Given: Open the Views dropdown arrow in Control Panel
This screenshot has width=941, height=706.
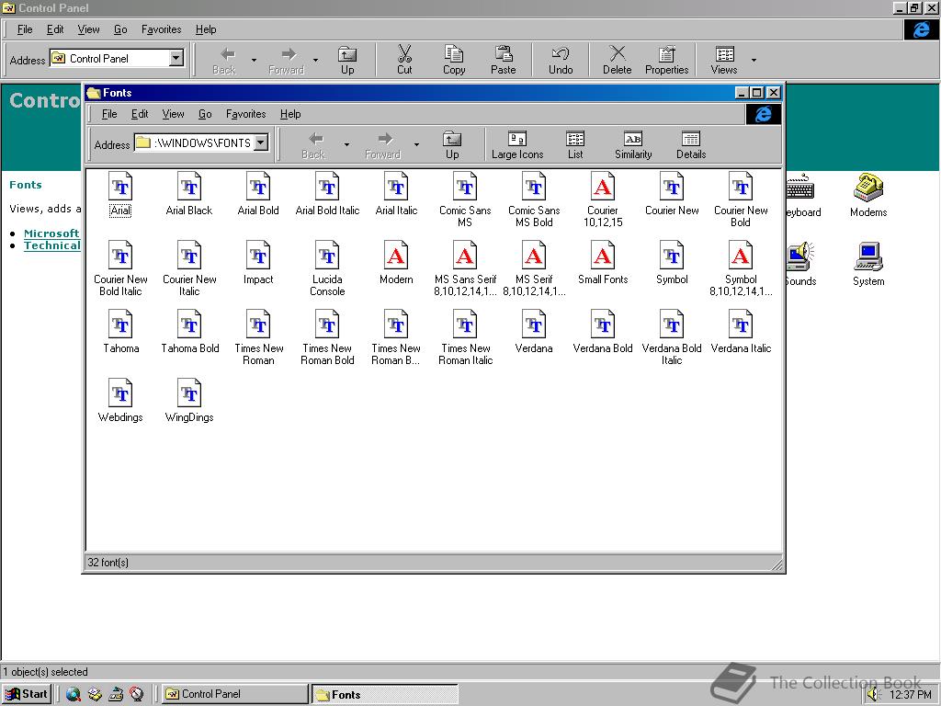Looking at the screenshot, I should pyautogui.click(x=754, y=61).
